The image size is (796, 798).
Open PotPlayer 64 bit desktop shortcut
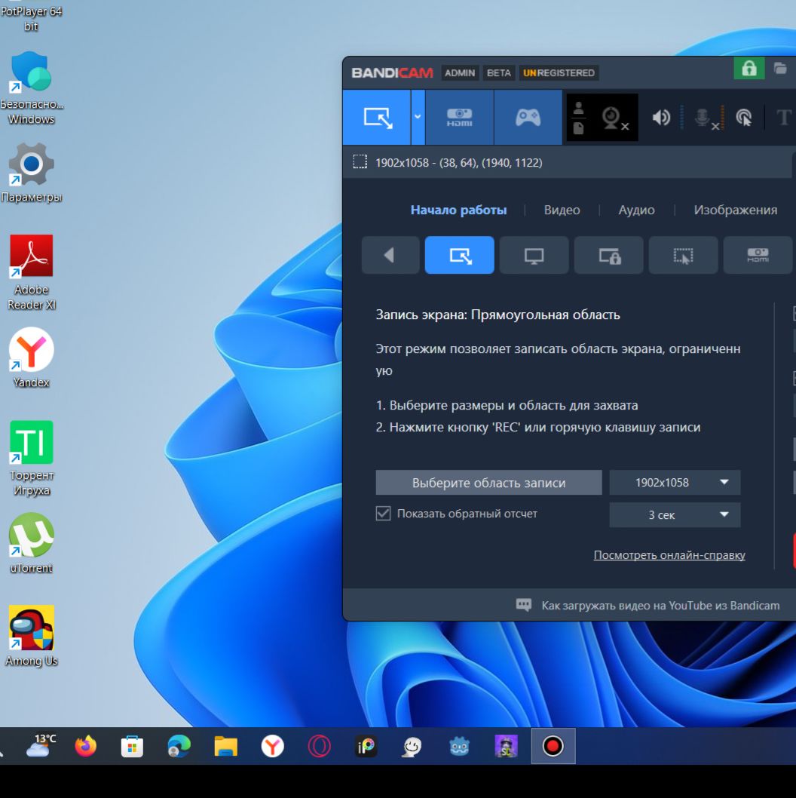(x=32, y=17)
